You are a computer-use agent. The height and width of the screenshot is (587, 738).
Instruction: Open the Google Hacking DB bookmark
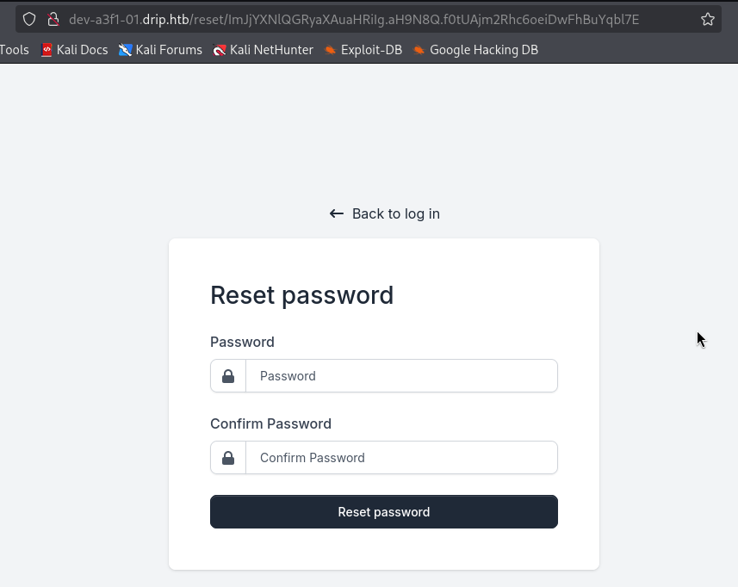pyautogui.click(x=475, y=50)
